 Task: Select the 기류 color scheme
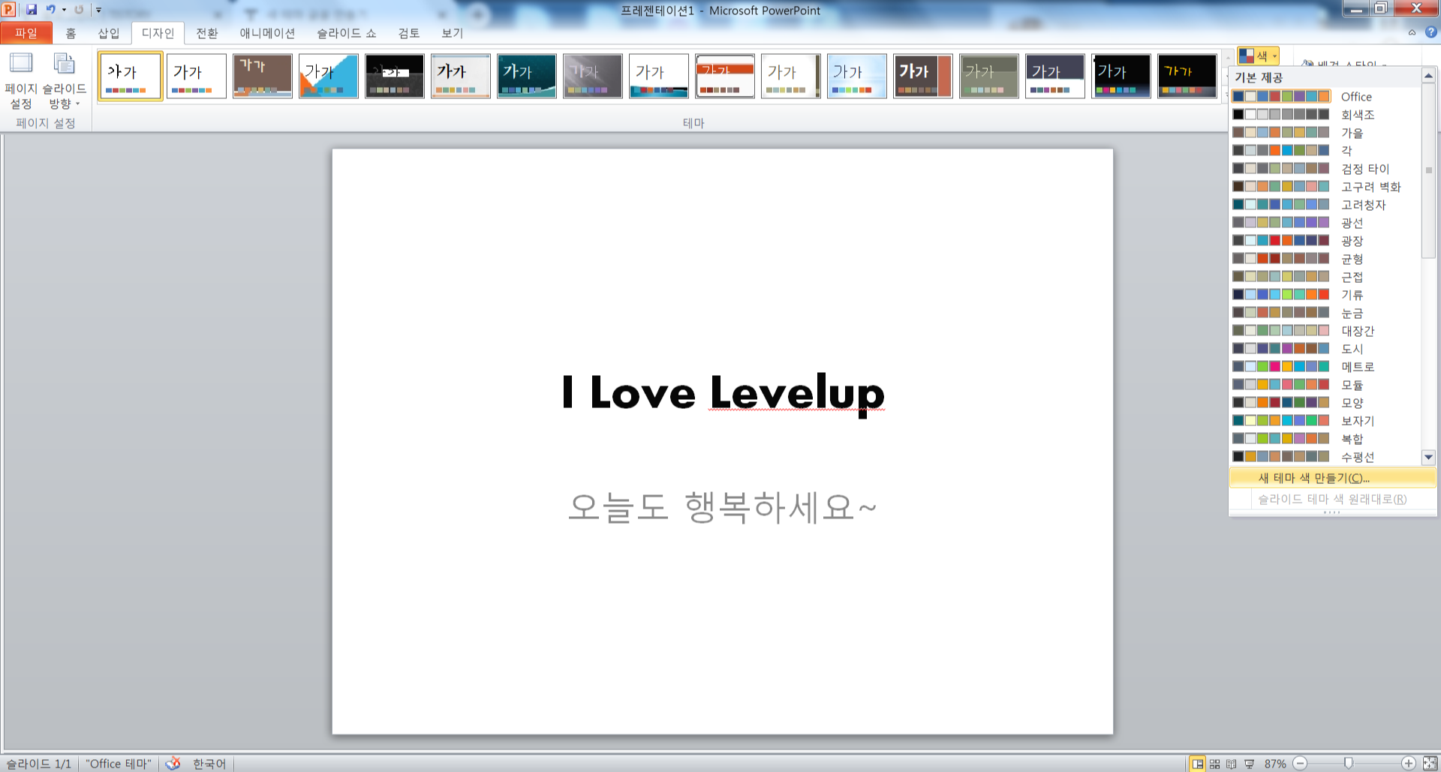pyautogui.click(x=1325, y=295)
